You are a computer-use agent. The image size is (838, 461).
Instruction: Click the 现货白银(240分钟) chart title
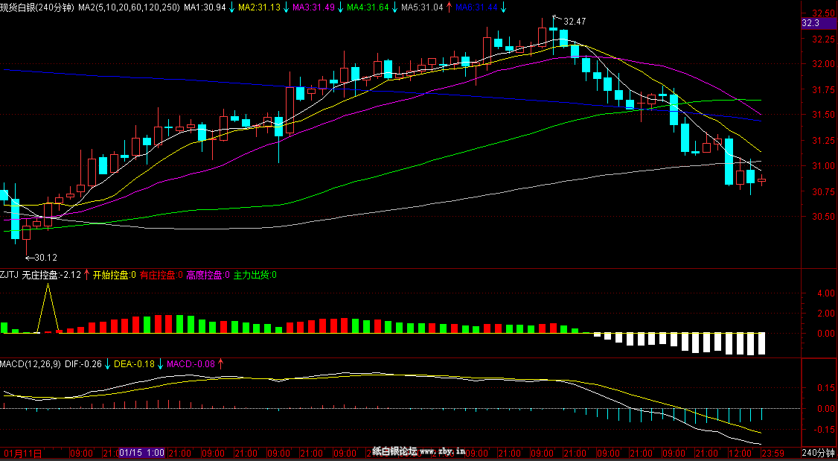click(x=37, y=7)
